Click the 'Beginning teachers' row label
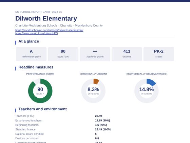Viewport: 190px width, 143px height. 27,125
